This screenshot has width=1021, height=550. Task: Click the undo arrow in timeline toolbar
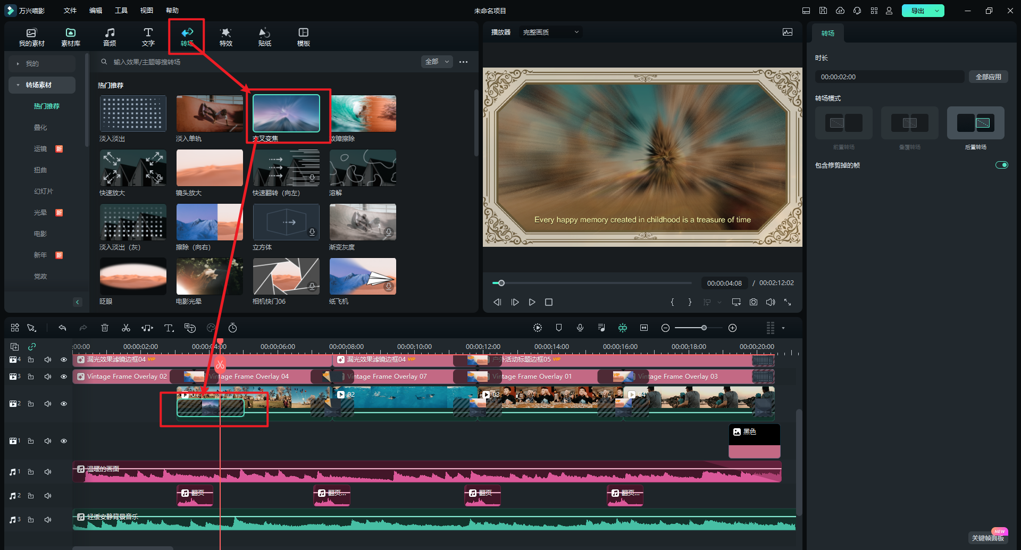[62, 328]
